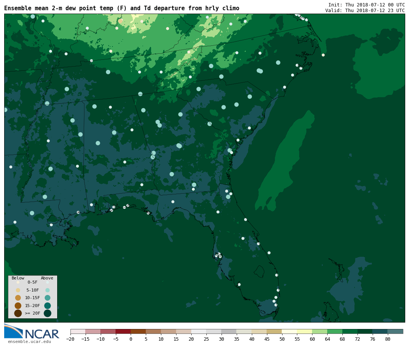
Task: Click the Above >=20F darkest teal dot
Action: tap(47, 313)
